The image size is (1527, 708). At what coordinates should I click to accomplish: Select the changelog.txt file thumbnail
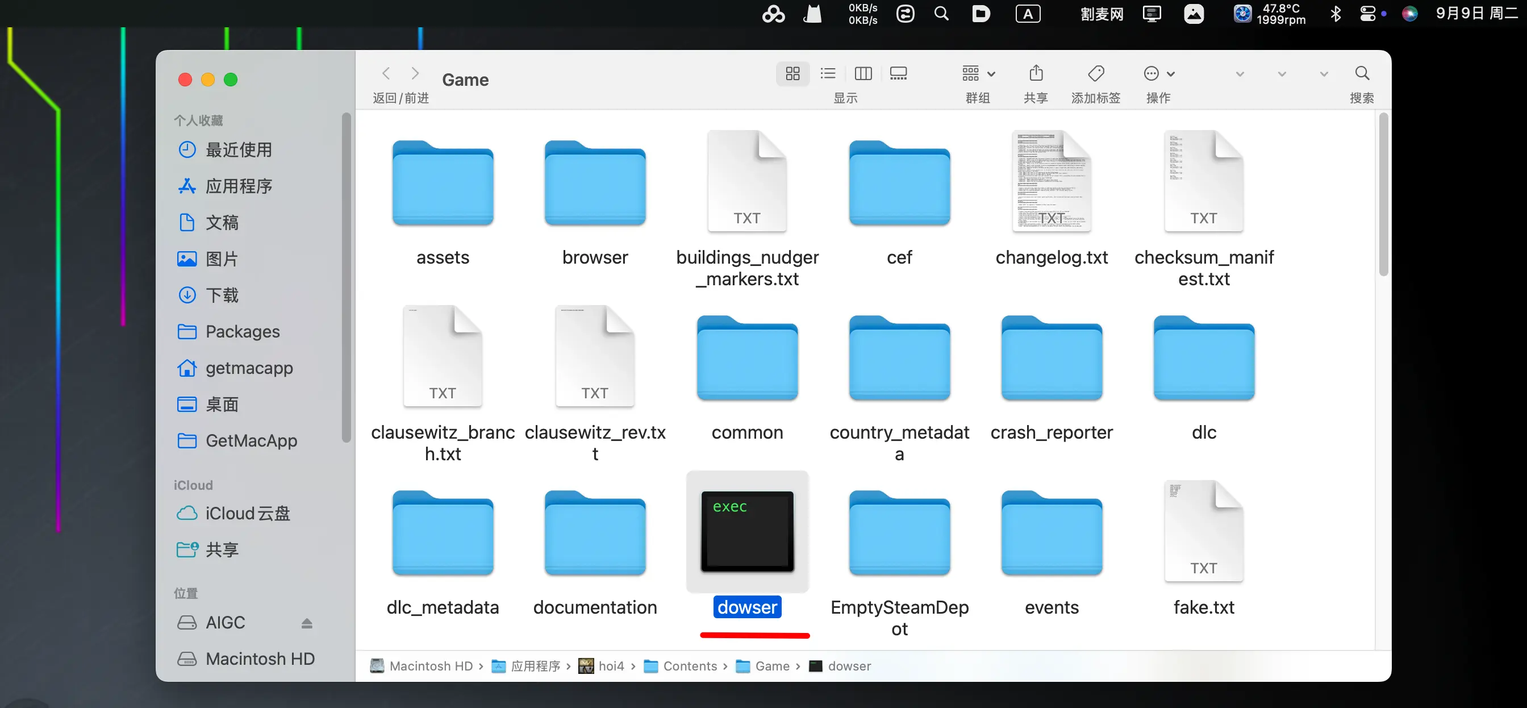coord(1051,181)
